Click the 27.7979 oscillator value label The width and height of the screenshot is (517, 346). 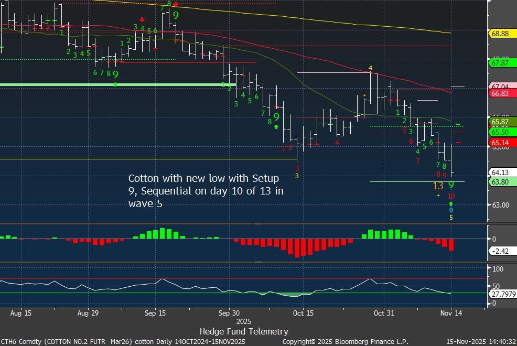pyautogui.click(x=502, y=294)
